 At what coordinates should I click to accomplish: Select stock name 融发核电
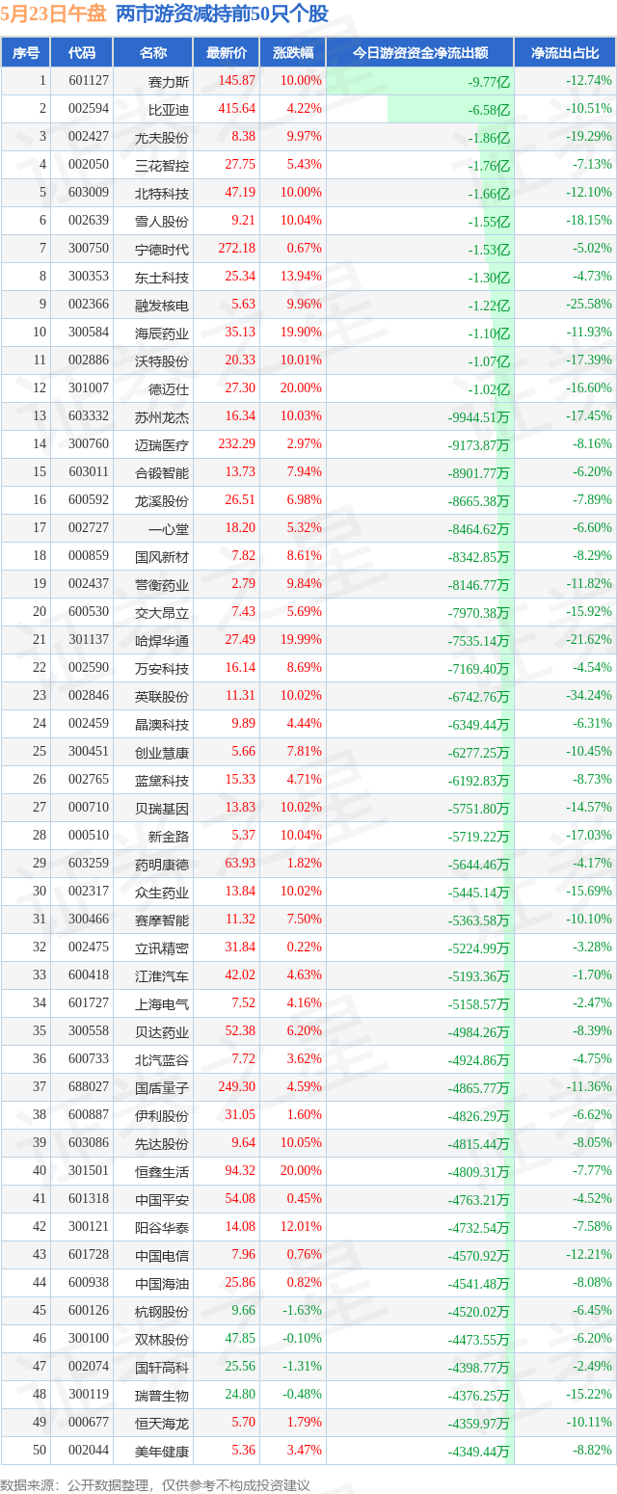pos(162,305)
